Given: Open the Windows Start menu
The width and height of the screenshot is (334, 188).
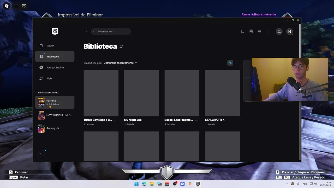Looking at the screenshot, I should coord(136,184).
